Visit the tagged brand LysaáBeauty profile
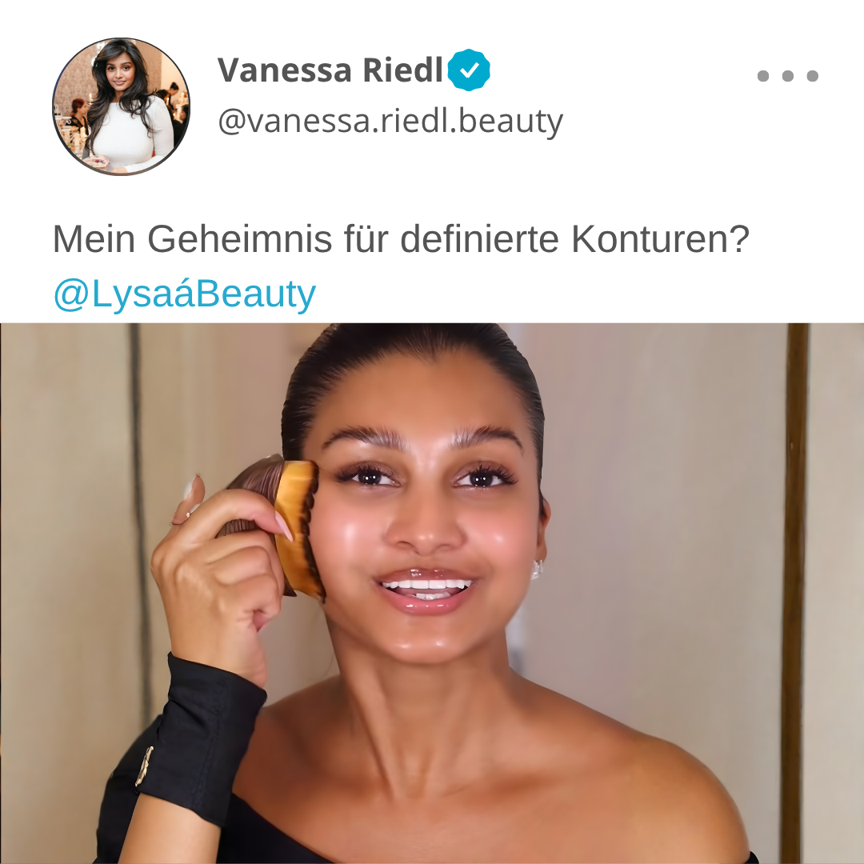 (185, 294)
